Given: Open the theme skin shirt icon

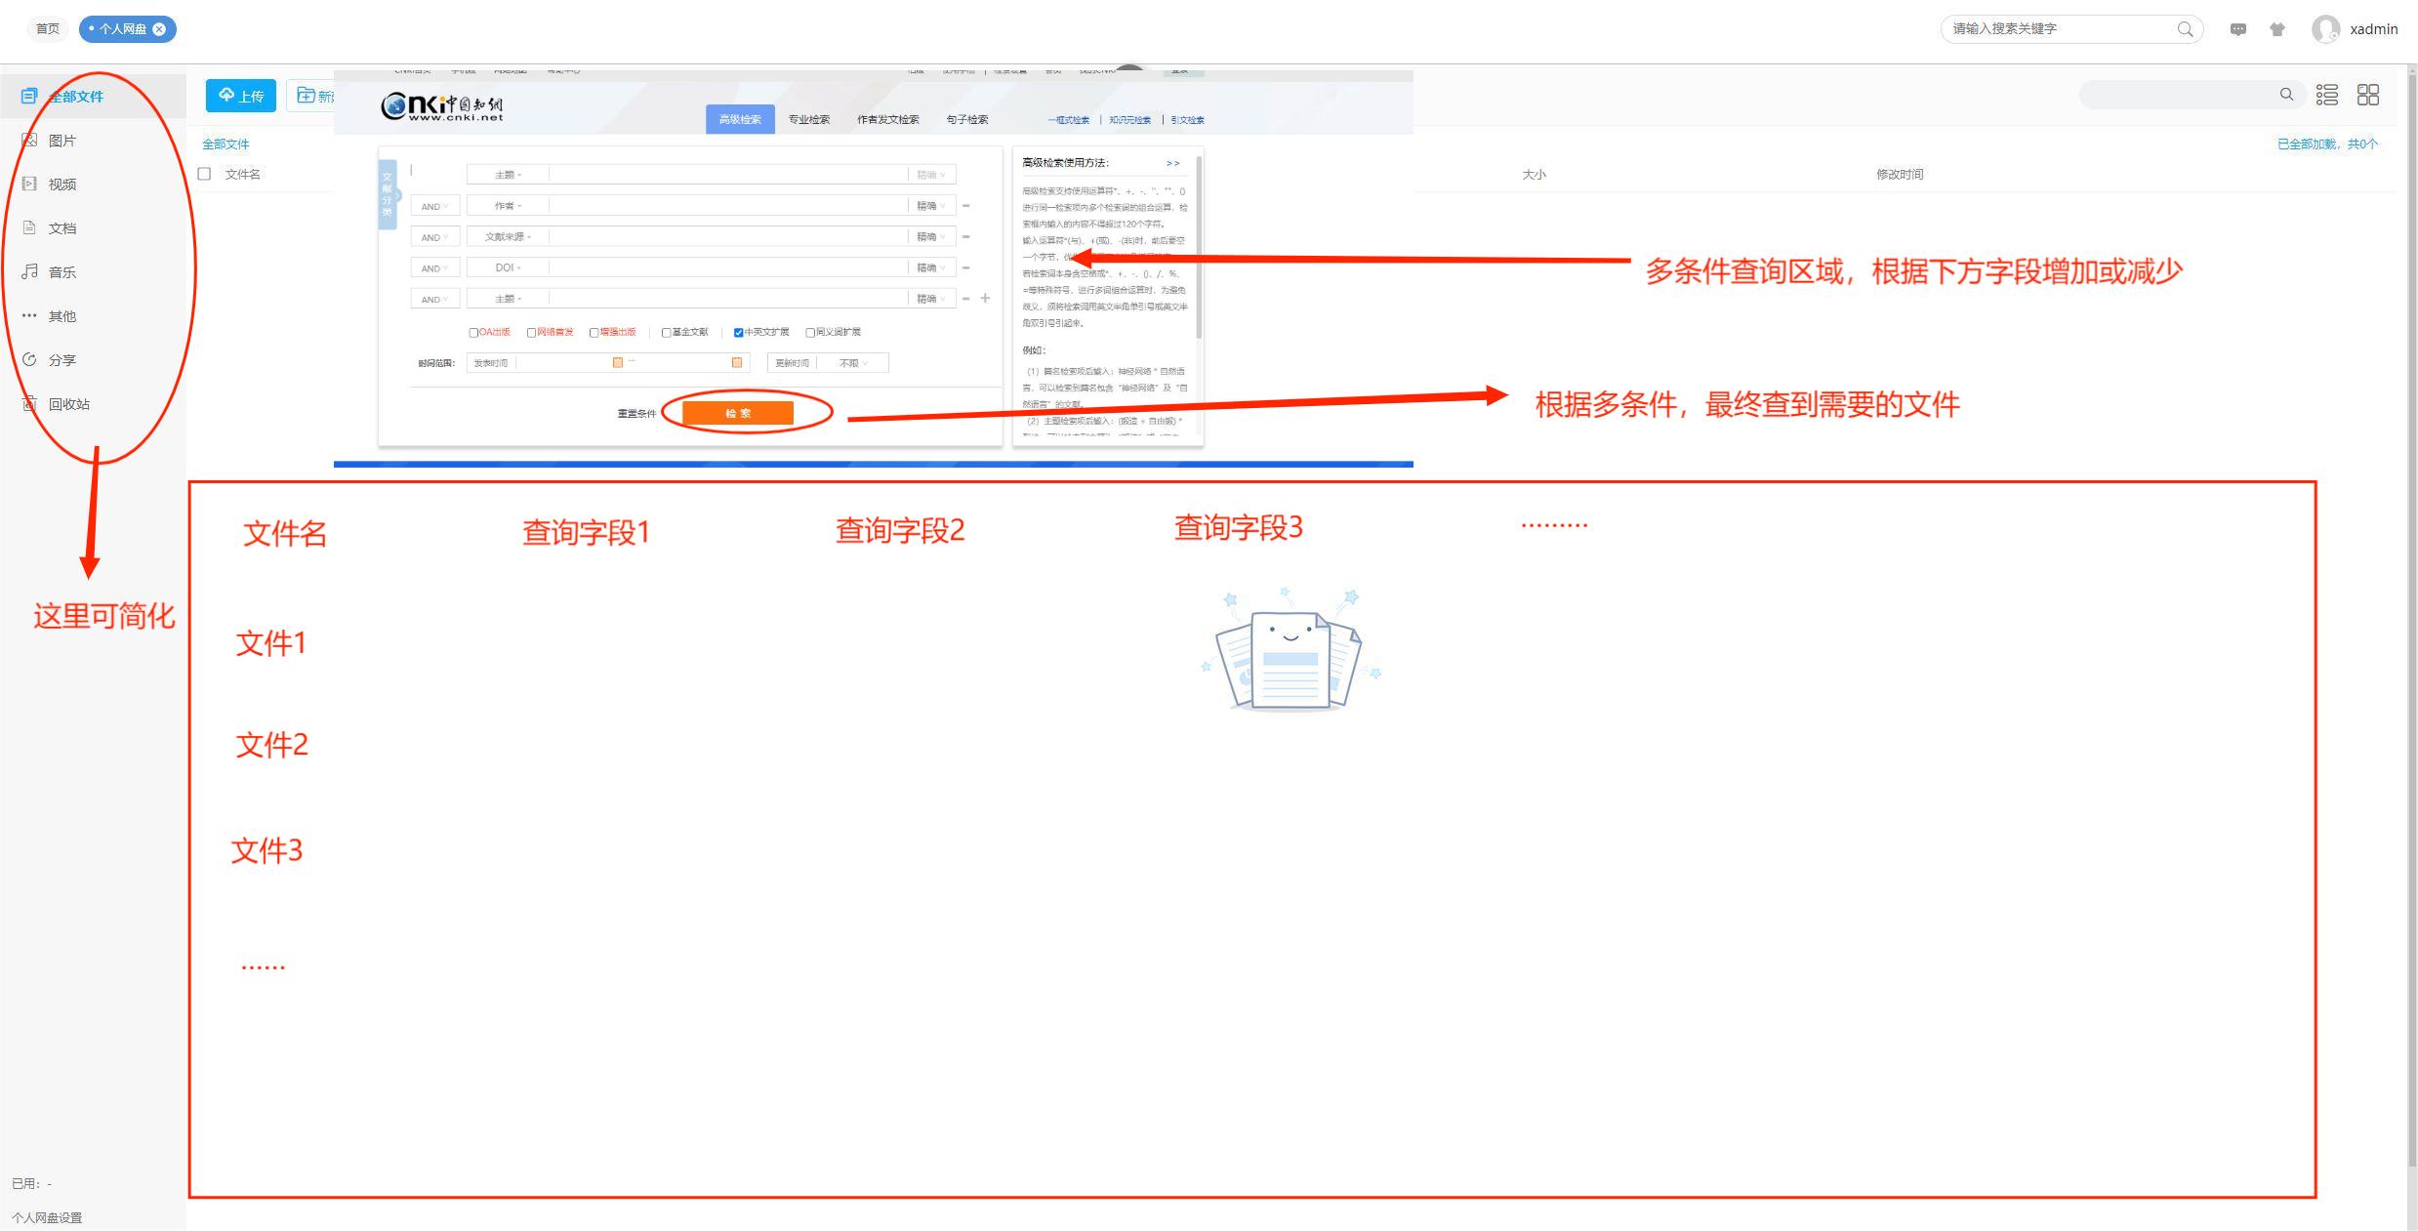Looking at the screenshot, I should (2277, 29).
